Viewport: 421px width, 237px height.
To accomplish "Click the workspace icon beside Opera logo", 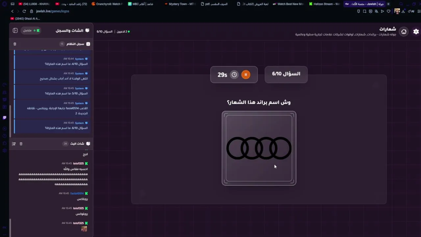I will click(12, 4).
